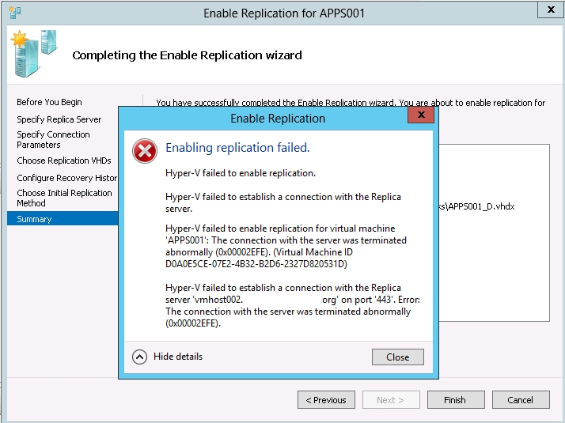
Task: Open the Specify Connection Parameters step
Action: coord(53,140)
